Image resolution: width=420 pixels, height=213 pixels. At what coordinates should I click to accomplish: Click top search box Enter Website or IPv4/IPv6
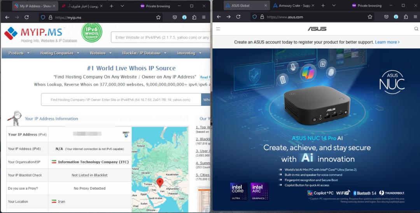pos(161,37)
